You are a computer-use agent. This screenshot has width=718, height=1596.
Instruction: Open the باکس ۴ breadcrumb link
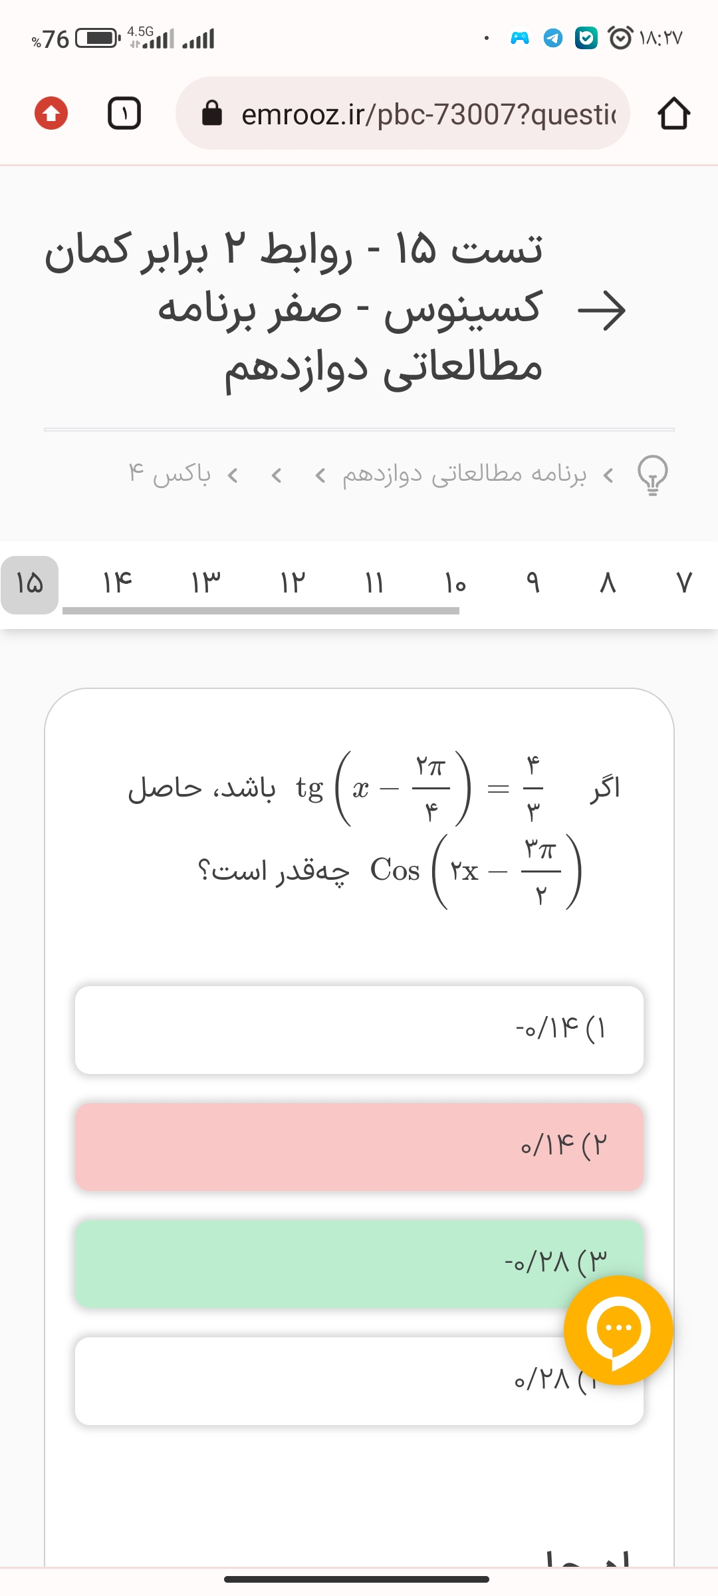(170, 475)
